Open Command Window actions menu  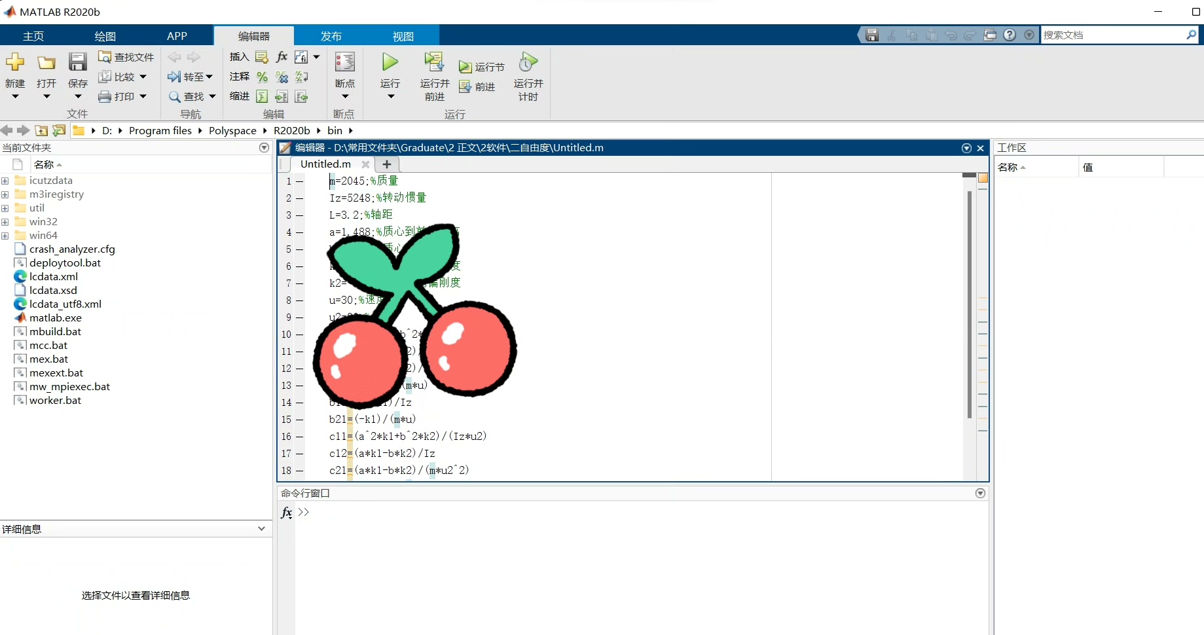[x=980, y=493]
